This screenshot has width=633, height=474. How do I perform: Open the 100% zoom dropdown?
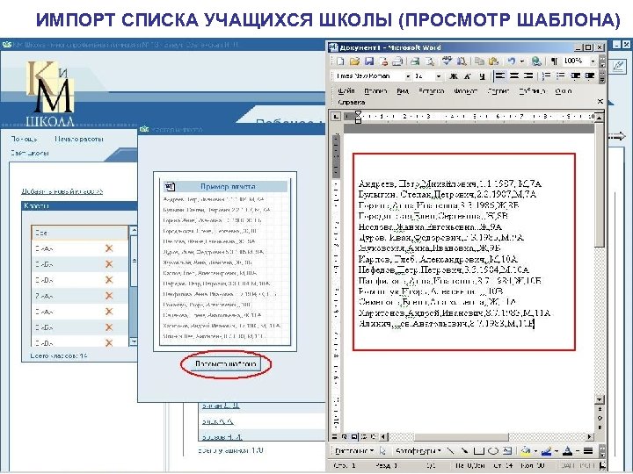pos(593,61)
